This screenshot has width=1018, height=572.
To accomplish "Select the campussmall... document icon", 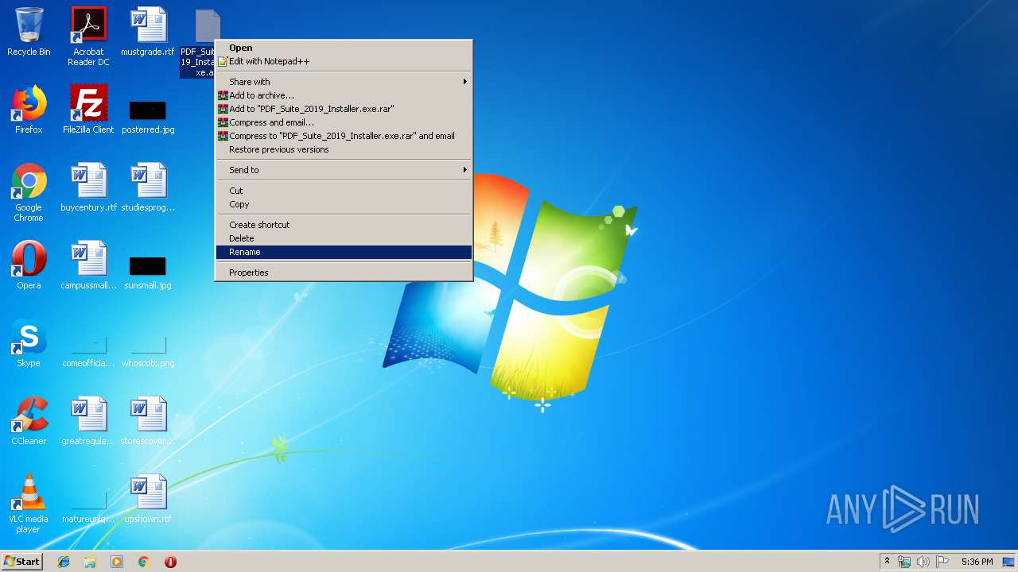I will (x=88, y=265).
